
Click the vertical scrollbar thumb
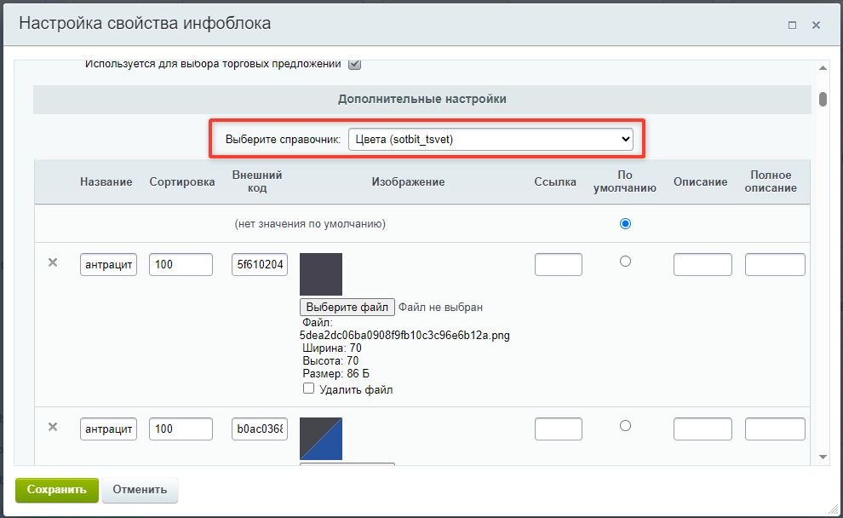pyautogui.click(x=823, y=99)
